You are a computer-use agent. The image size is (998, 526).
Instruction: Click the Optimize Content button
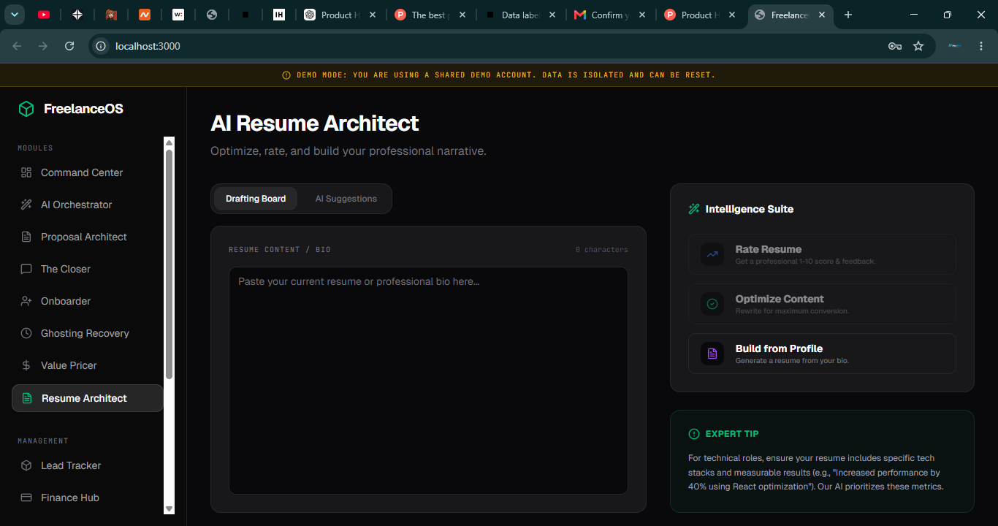(x=822, y=304)
